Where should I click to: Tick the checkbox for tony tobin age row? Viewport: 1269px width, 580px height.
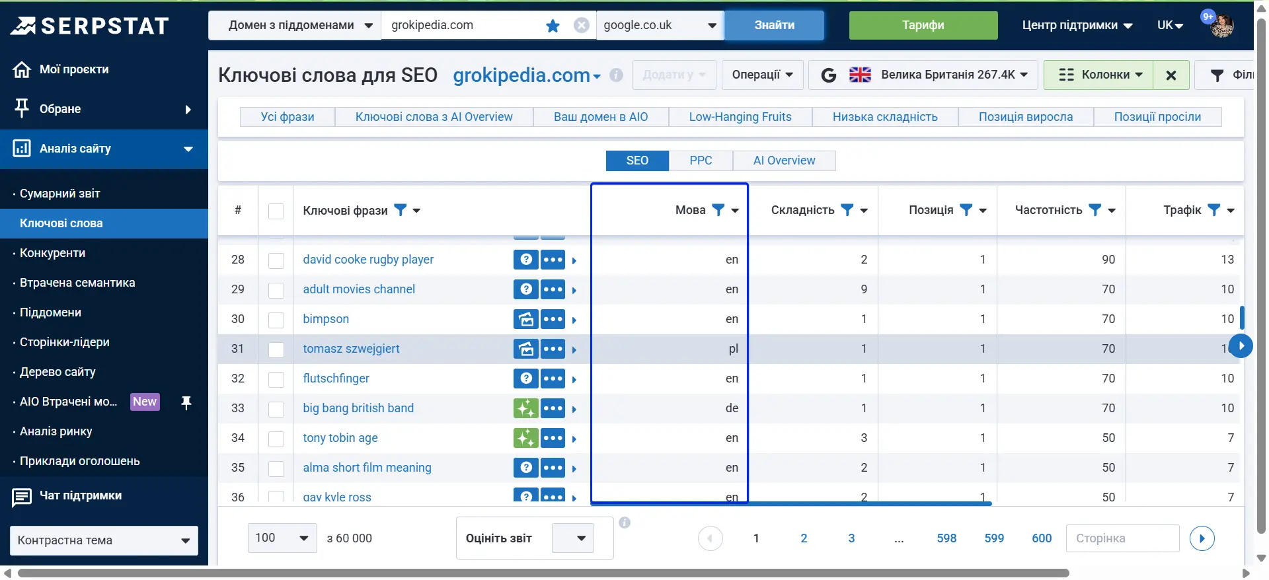(x=276, y=439)
